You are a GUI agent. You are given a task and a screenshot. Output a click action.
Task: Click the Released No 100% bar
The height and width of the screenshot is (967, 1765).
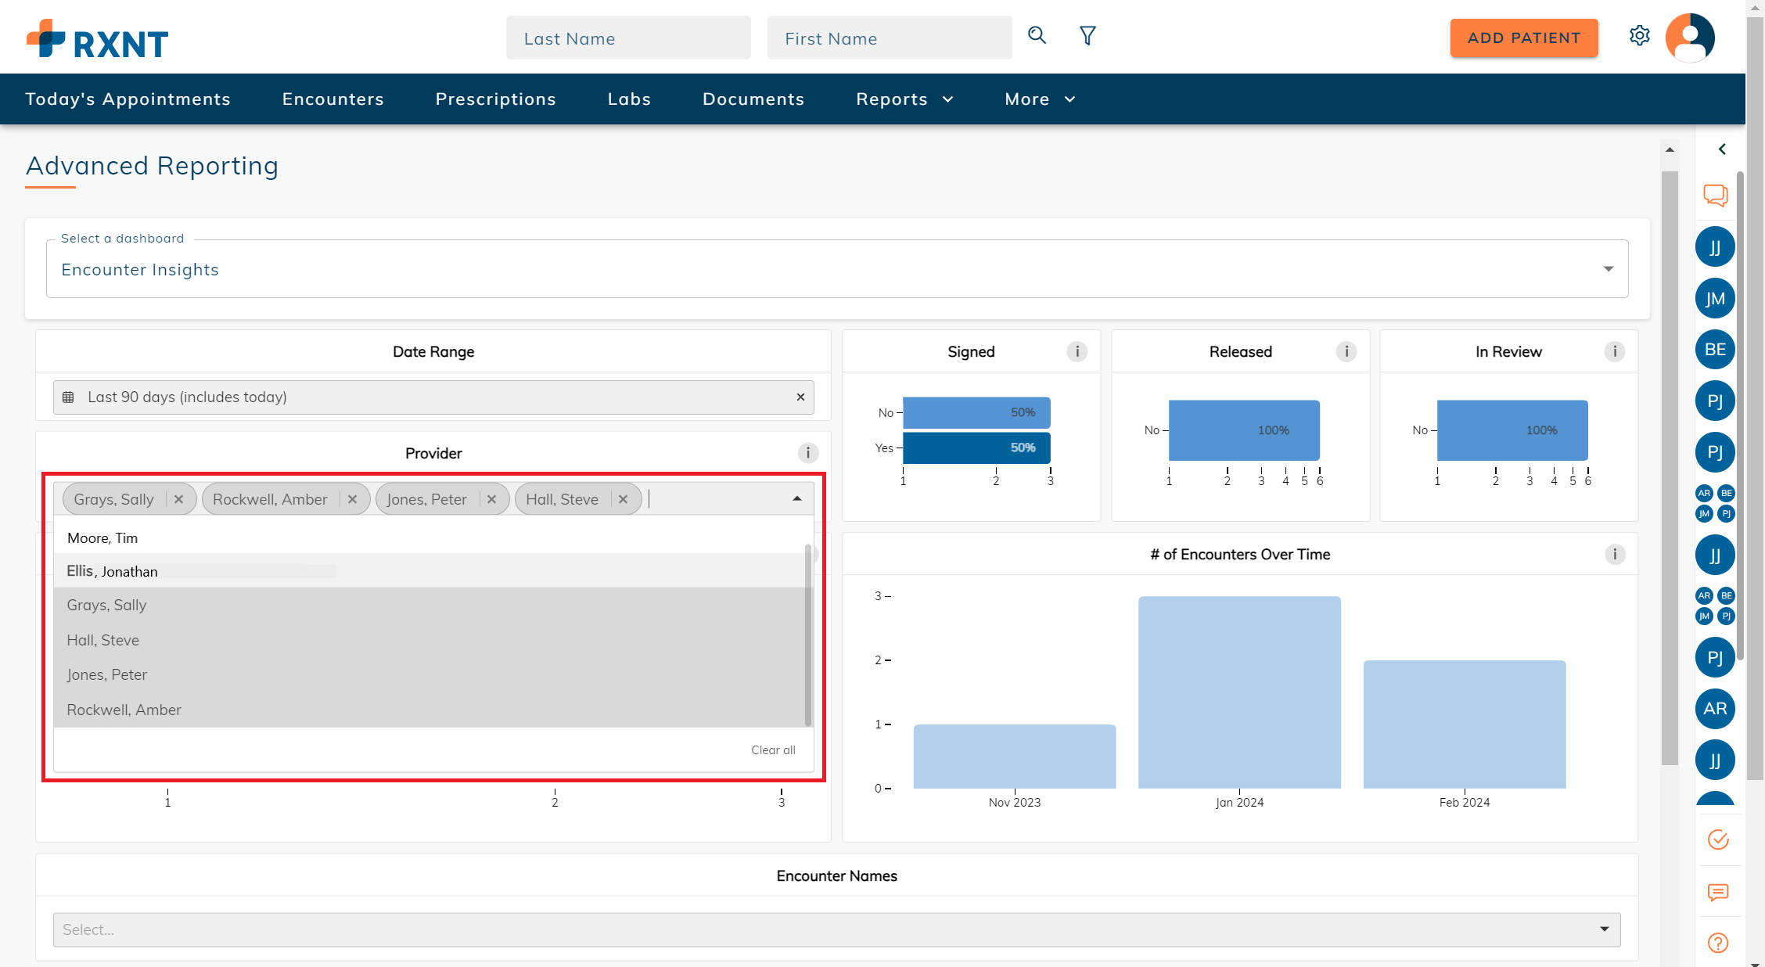coord(1244,430)
